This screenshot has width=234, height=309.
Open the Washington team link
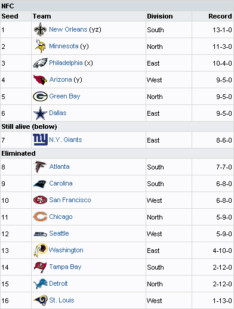click(x=66, y=250)
